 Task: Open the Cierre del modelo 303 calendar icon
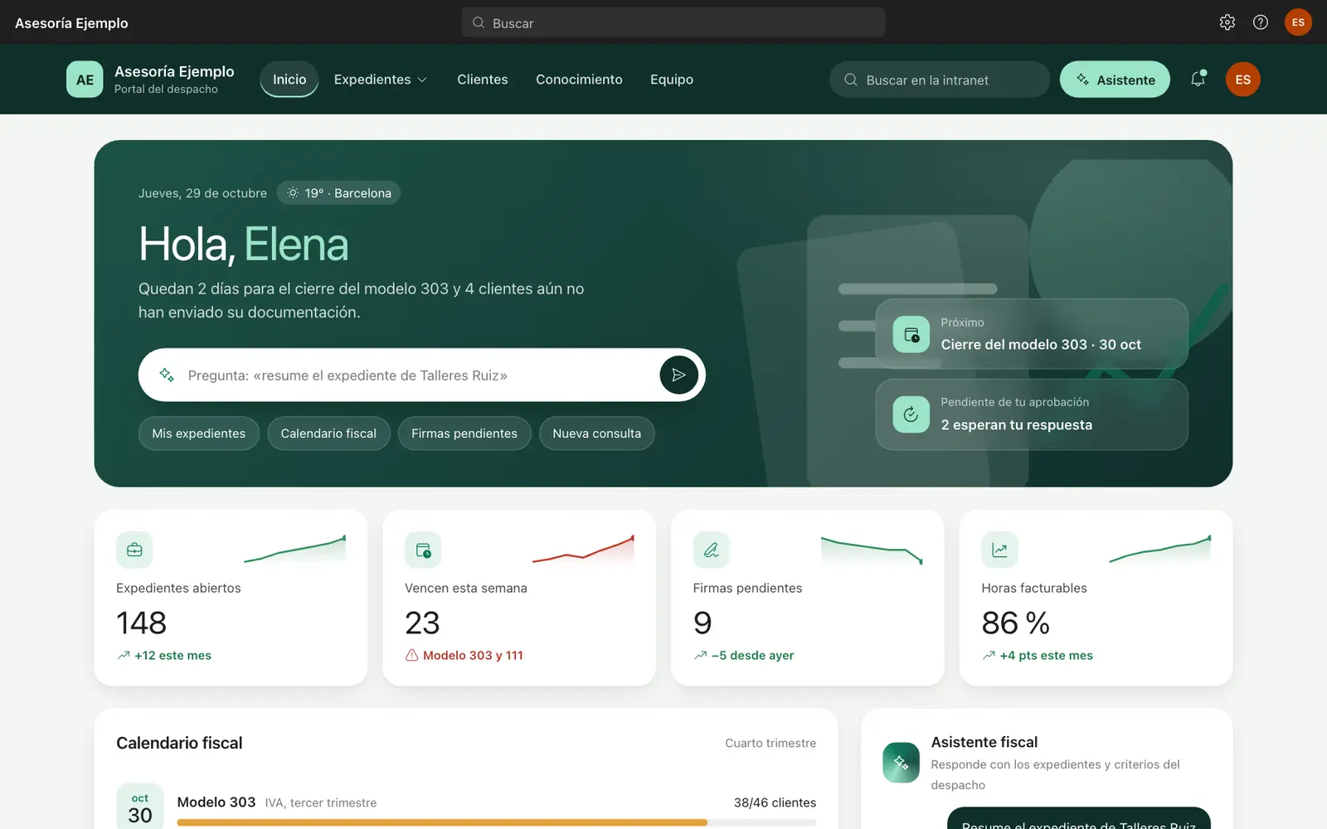pyautogui.click(x=911, y=335)
